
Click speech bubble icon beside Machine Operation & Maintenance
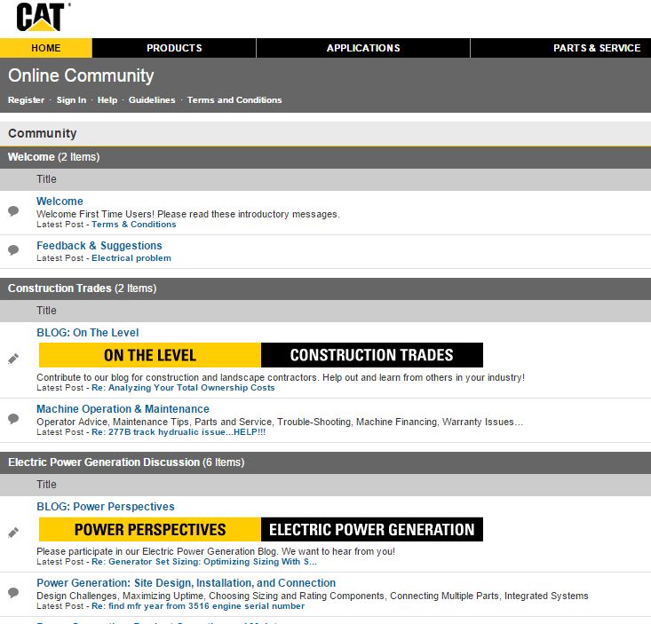pyautogui.click(x=13, y=419)
